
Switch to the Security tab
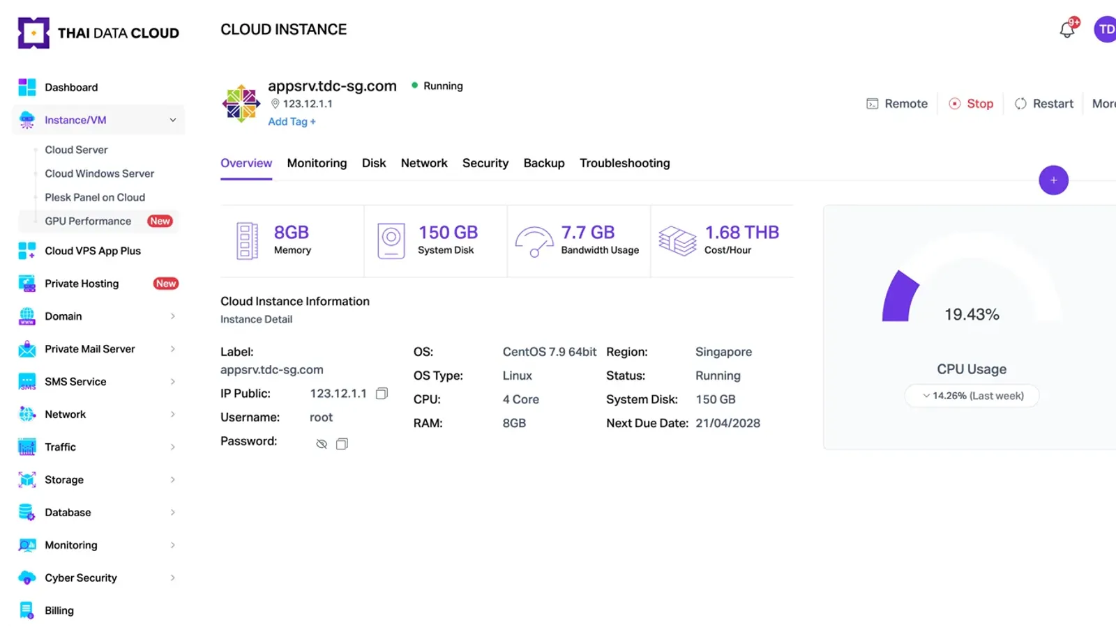pyautogui.click(x=485, y=163)
